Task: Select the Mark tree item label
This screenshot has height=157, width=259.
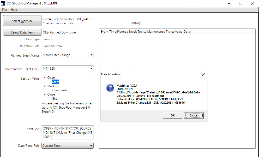Action: click(x=51, y=86)
